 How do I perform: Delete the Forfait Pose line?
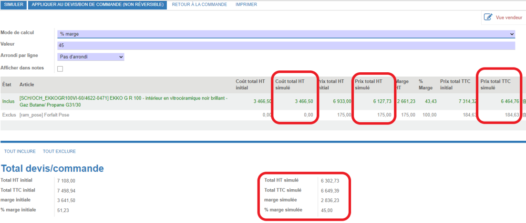tap(524, 115)
